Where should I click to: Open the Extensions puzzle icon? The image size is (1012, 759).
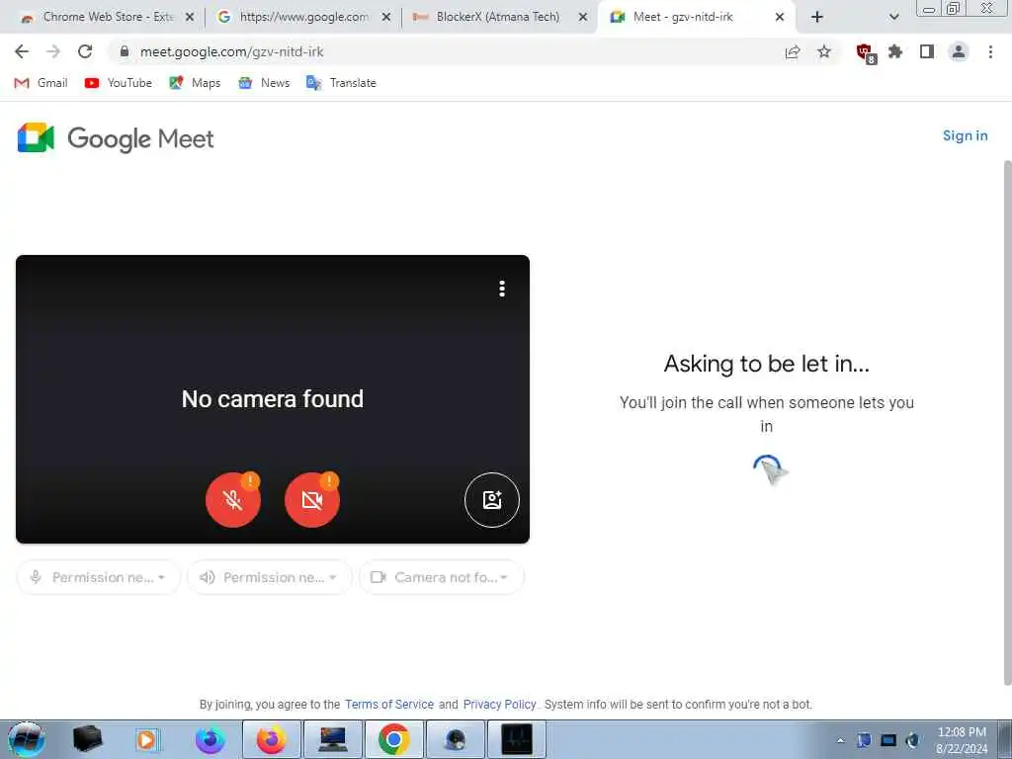pyautogui.click(x=895, y=51)
